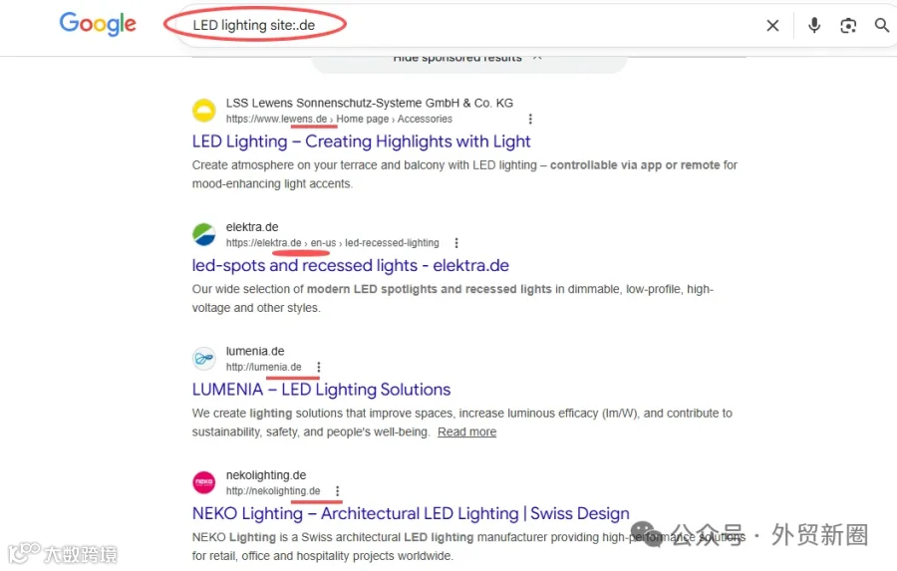Start voice search with microphone icon

click(x=814, y=25)
